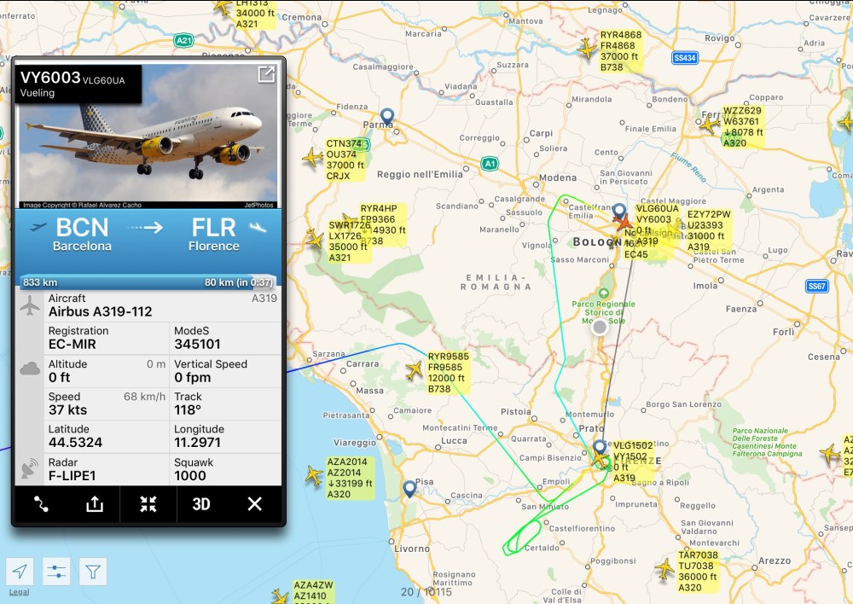Close the VY6003 flight details panel

(x=254, y=504)
